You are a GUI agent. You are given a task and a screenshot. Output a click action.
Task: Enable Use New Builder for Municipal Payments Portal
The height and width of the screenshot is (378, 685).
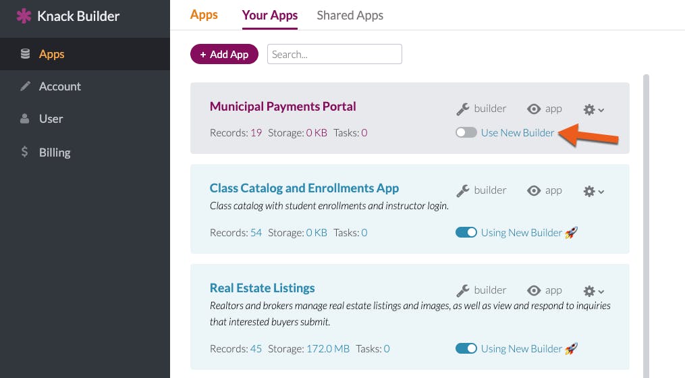point(466,132)
